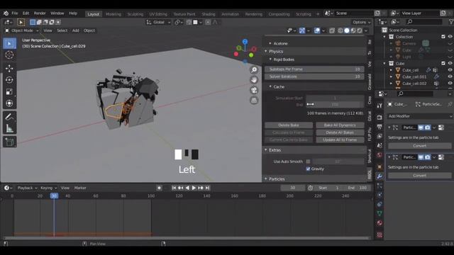Open the Material properties sphere icon
Image resolution: width=454 pixels, height=255 pixels.
(380, 223)
